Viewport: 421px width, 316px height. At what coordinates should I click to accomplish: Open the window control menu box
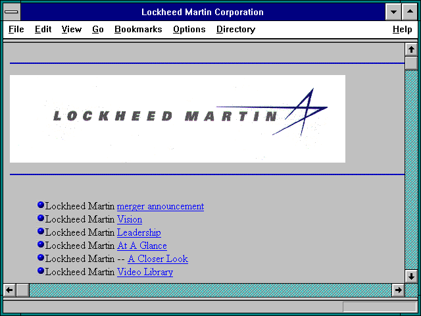coord(12,12)
